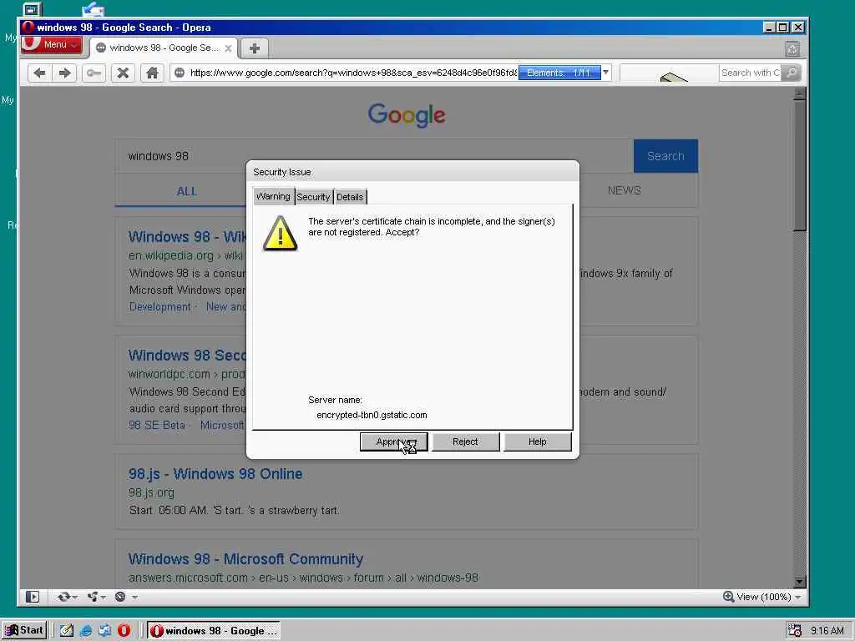
Task: Click the Development sublink under Wikipedia result
Action: tap(159, 307)
